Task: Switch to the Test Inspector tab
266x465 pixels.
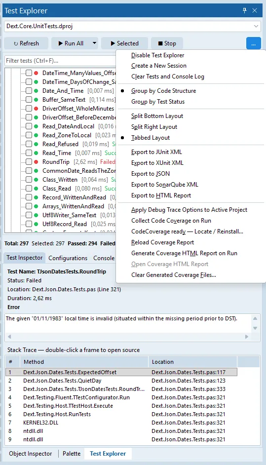Action: click(x=25, y=258)
